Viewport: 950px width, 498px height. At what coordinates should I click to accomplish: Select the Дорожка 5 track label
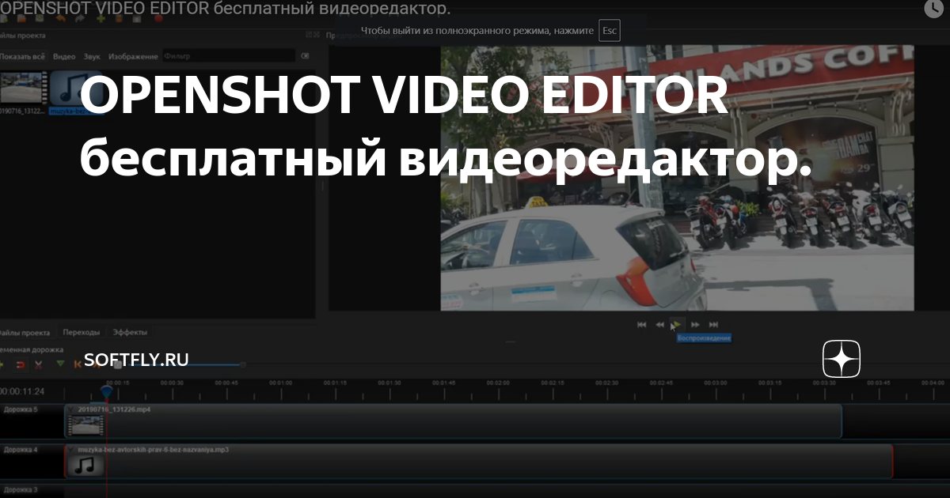point(21,409)
